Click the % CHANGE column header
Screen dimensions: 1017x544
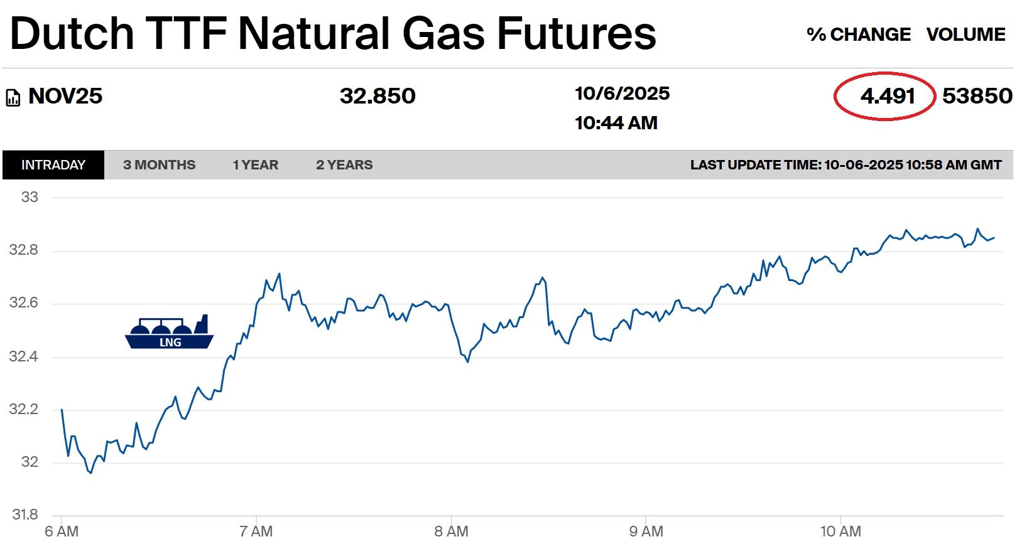858,35
